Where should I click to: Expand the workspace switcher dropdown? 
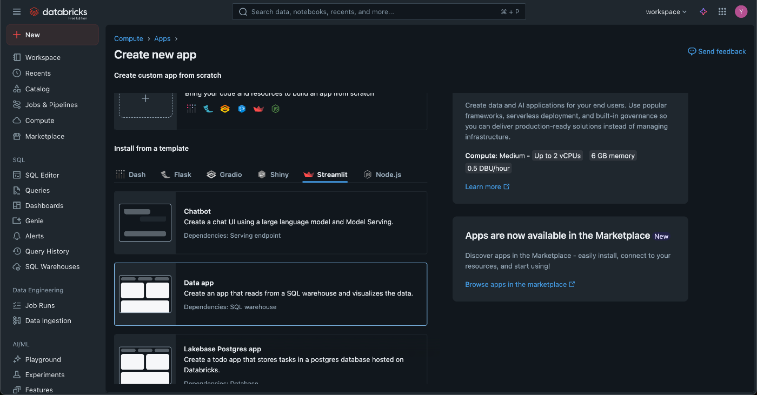tap(666, 12)
